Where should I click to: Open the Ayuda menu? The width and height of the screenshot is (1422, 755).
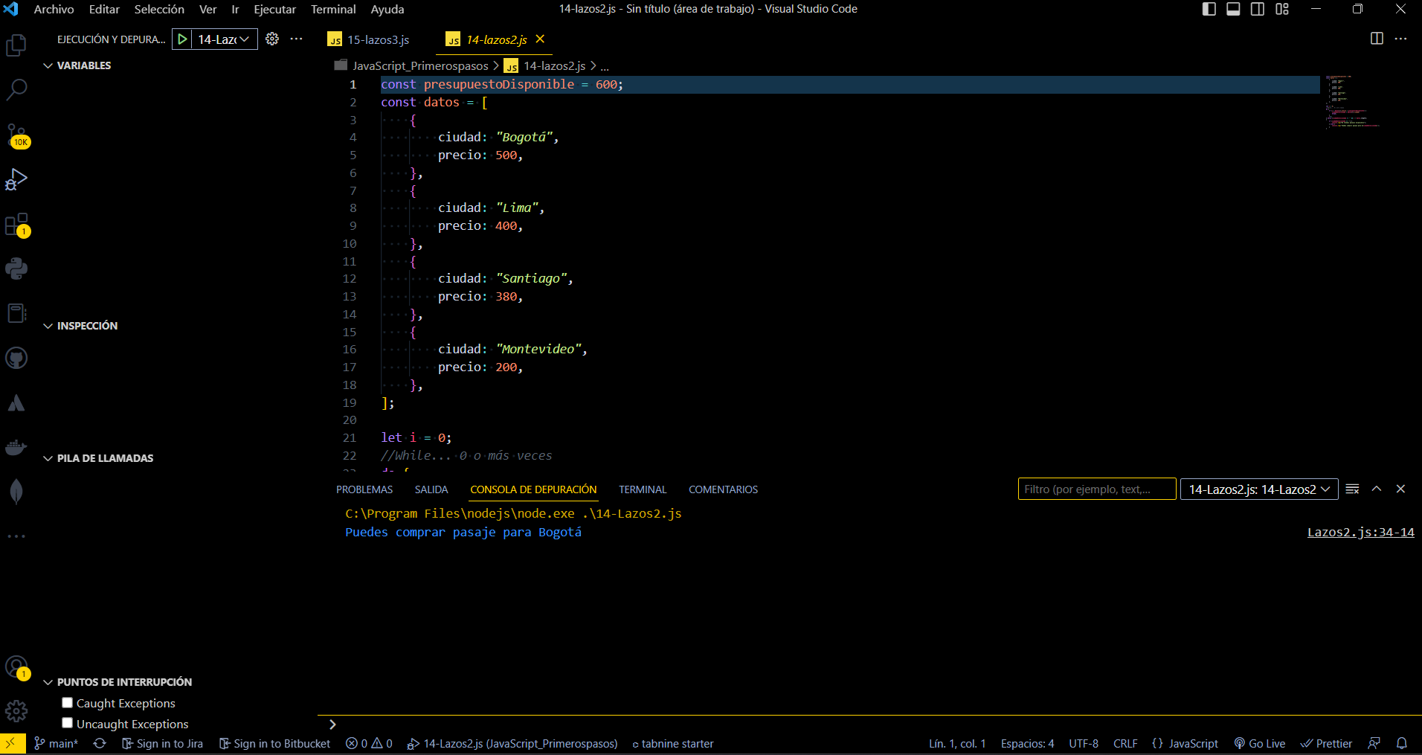(387, 9)
